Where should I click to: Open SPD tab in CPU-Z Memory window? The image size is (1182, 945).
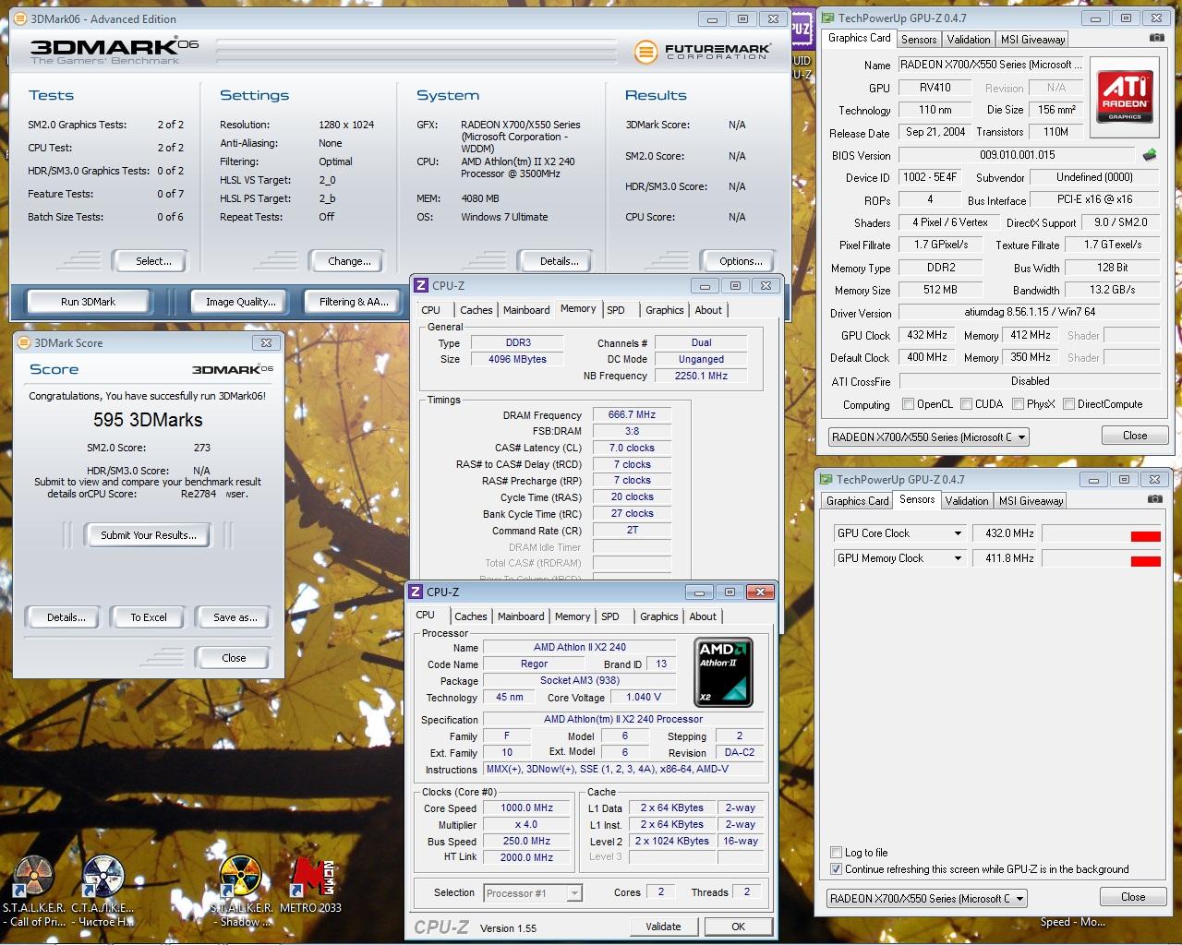click(616, 310)
